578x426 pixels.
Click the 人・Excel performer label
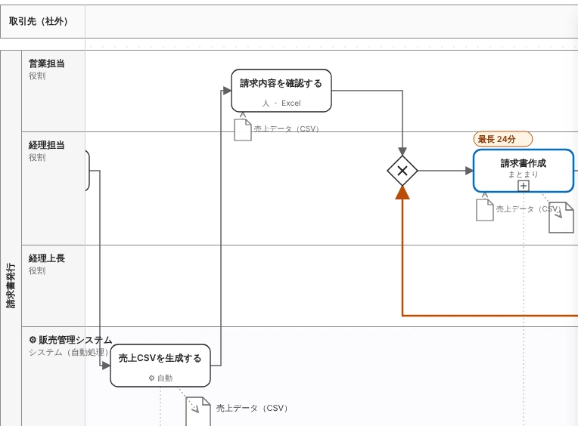point(281,103)
